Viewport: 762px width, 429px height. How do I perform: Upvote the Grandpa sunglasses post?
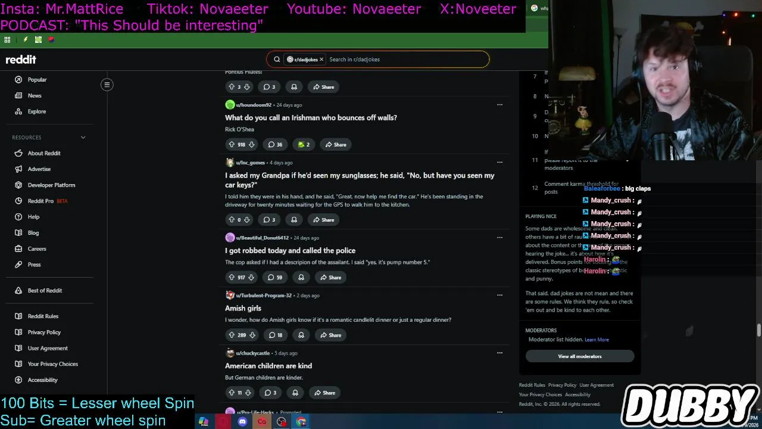pos(232,220)
